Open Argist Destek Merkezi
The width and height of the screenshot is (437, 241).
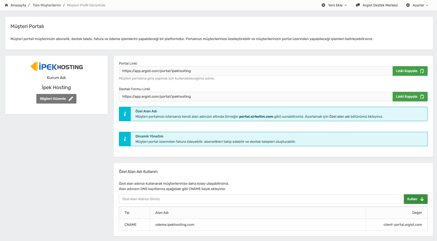tap(380, 5)
